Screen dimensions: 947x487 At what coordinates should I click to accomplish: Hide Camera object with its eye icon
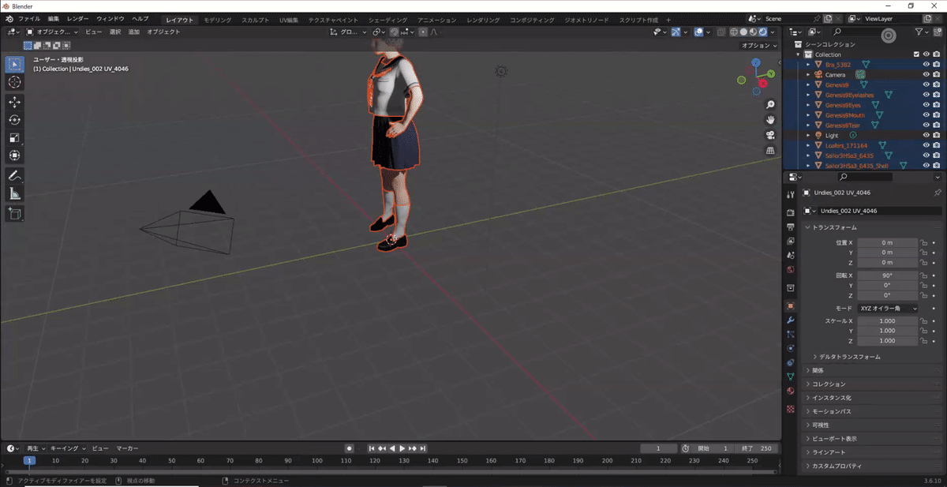tap(926, 75)
